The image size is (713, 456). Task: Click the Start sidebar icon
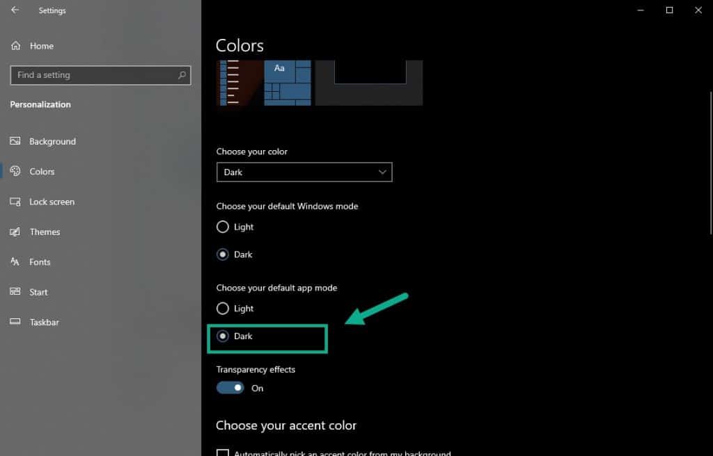pos(15,292)
